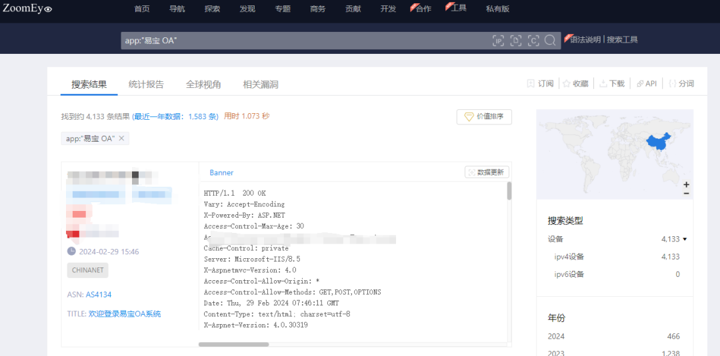This screenshot has height=356, width=720.
Task: Remove the app:"易宝 OA" filter tag
Action: pyautogui.click(x=122, y=138)
